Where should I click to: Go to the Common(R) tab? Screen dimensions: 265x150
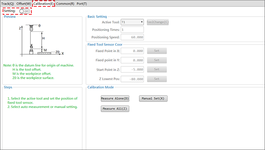(x=65, y=4)
